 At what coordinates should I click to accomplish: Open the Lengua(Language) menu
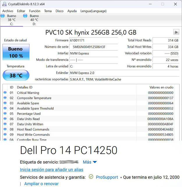click(93, 11)
